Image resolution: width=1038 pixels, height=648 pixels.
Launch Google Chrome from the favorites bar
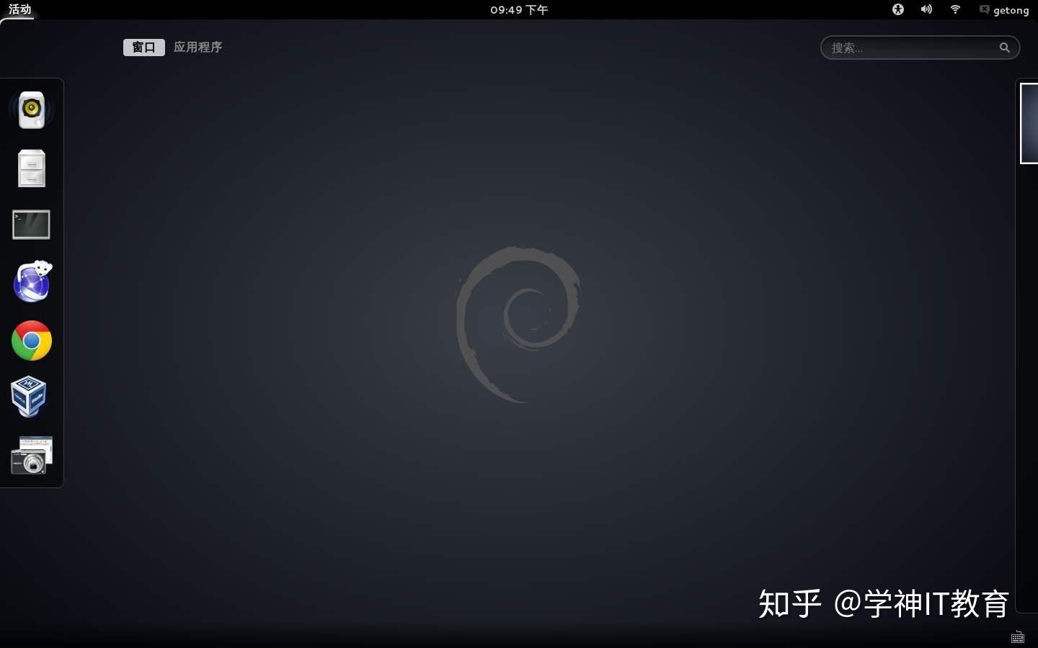[31, 341]
